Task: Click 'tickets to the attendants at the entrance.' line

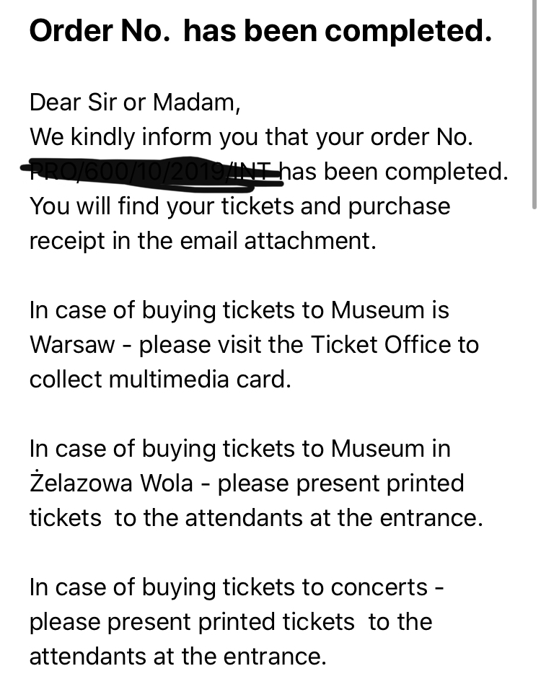Action: pos(256,517)
